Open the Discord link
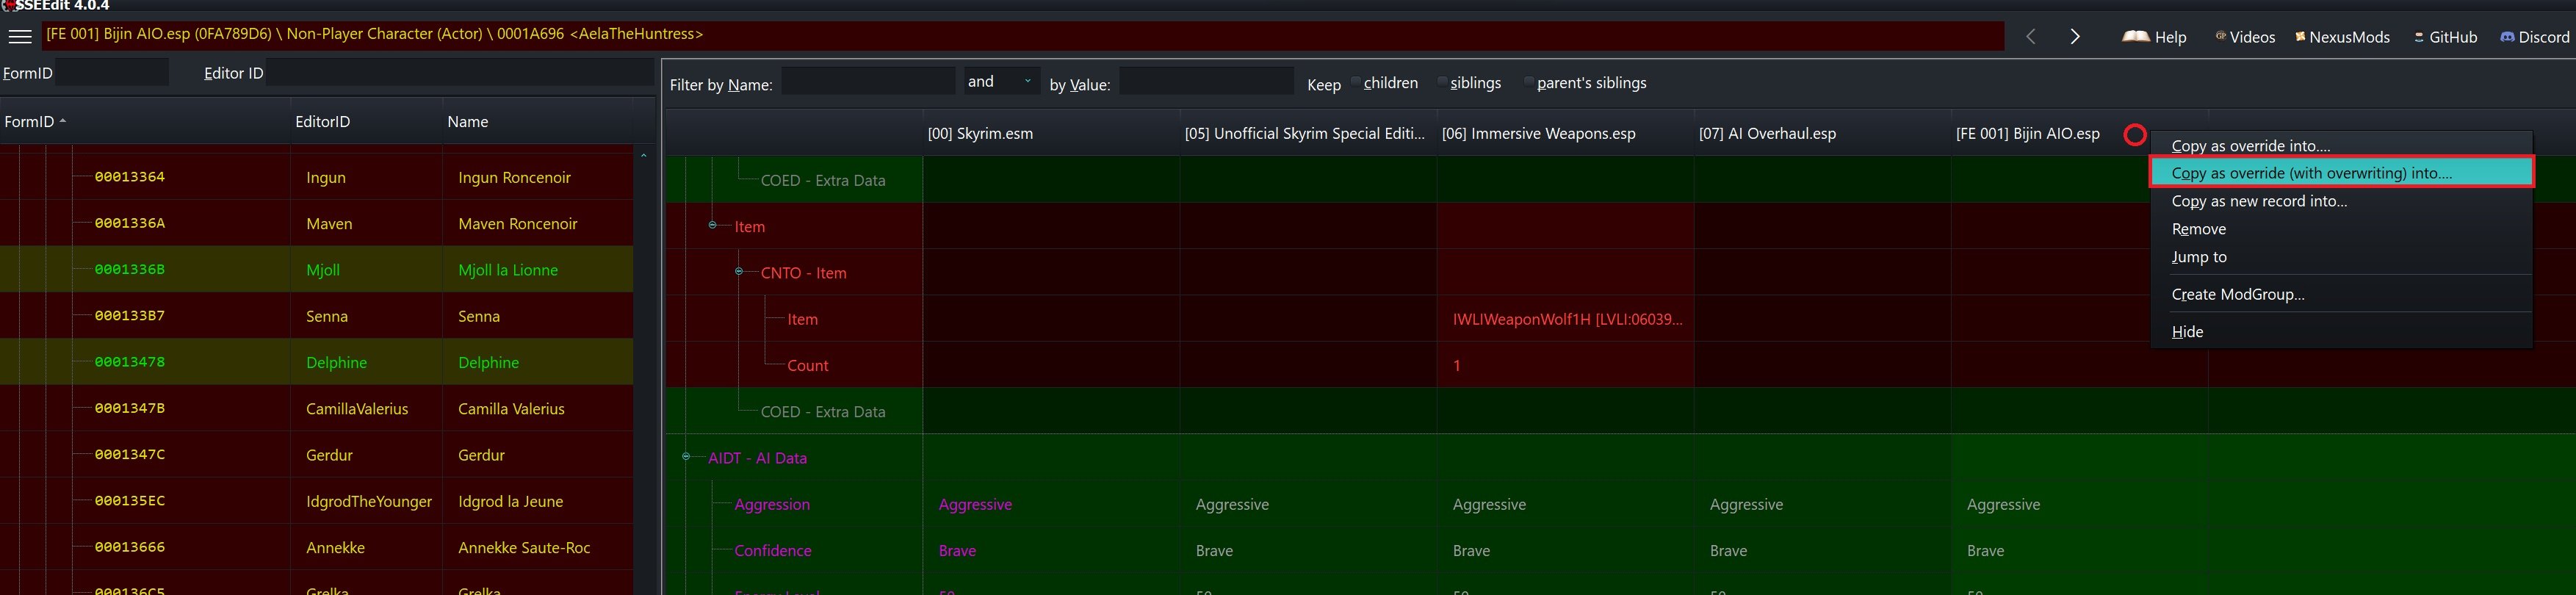This screenshot has height=595, width=2576. 2535,37
